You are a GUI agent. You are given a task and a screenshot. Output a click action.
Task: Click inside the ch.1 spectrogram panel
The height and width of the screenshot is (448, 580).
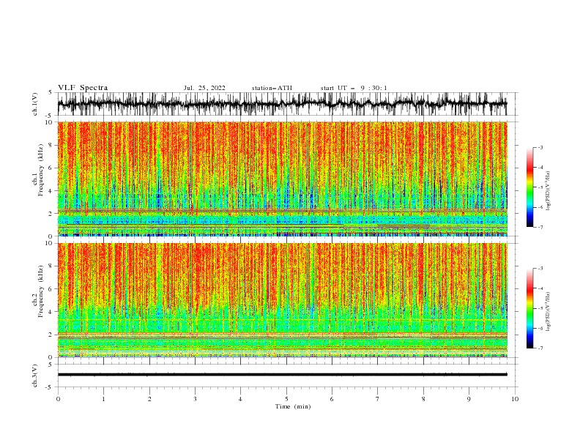(282, 179)
